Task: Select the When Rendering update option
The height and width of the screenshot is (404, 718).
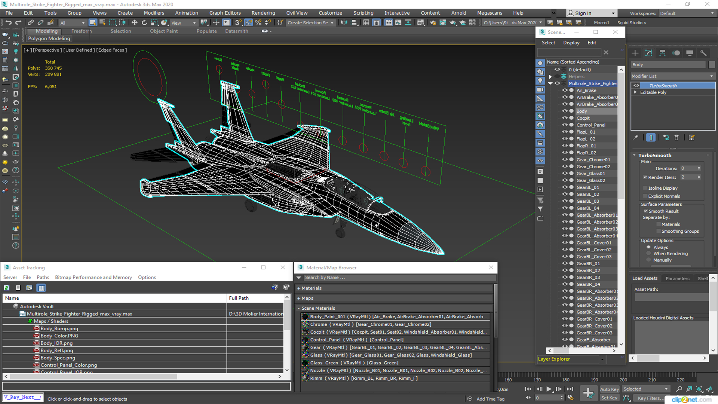Action: point(648,254)
